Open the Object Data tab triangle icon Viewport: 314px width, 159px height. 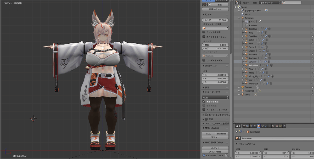click(x=270, y=126)
